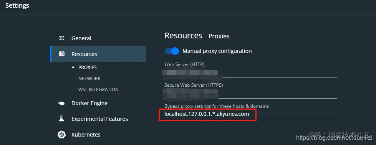Click the Experimental Features flask icon
The image size is (376, 145).
click(61, 119)
